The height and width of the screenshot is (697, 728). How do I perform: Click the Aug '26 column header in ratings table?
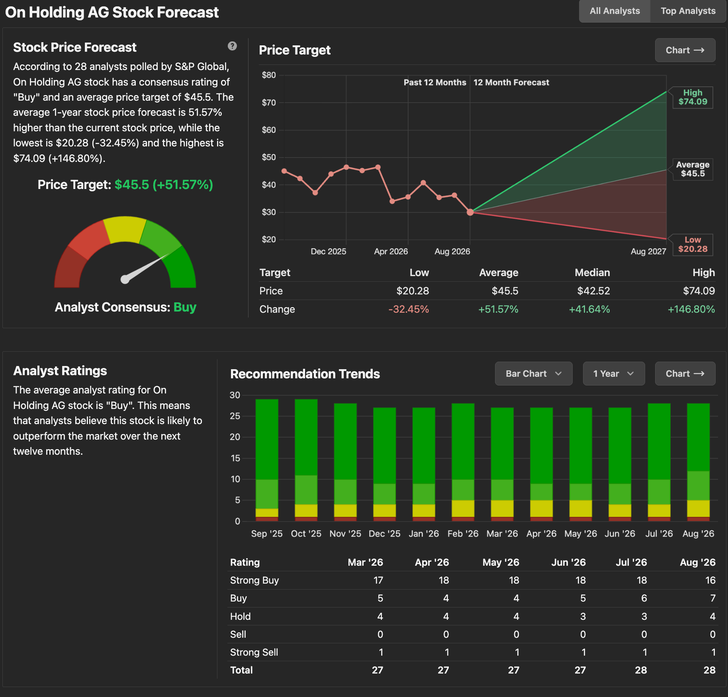[698, 562]
